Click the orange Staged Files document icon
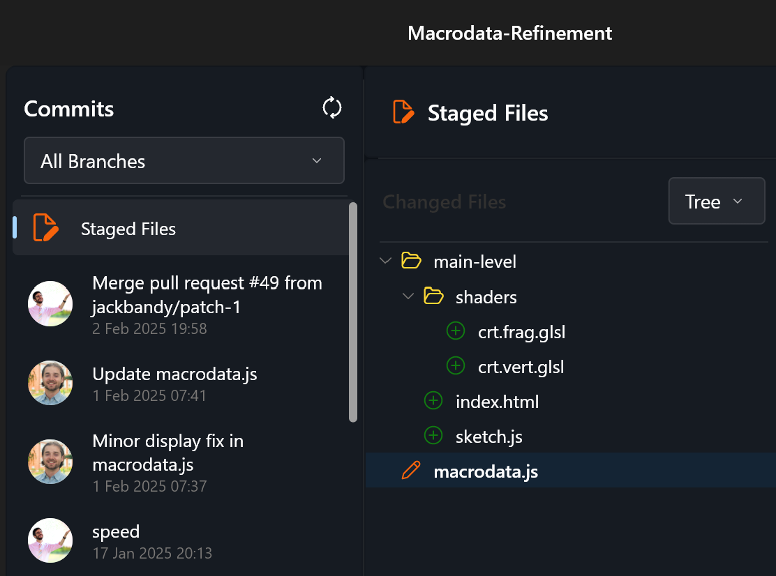The width and height of the screenshot is (776, 576). click(404, 112)
